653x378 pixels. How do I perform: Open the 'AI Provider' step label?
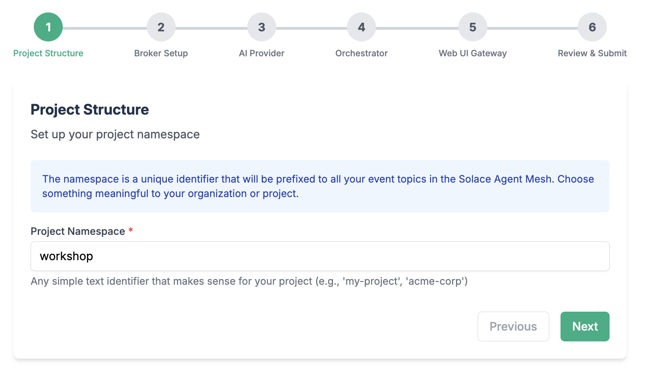261,53
